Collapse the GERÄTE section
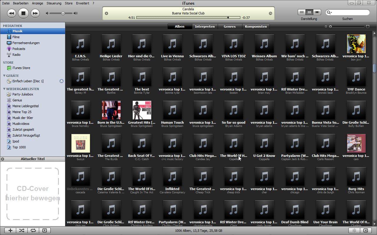This screenshot has width=377, height=235. pos(4,76)
